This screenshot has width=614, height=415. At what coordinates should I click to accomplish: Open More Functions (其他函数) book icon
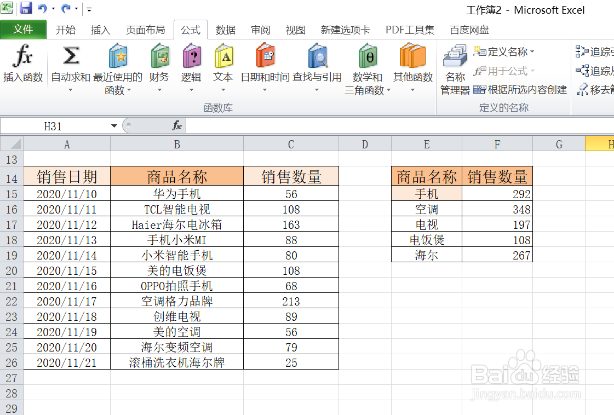click(412, 56)
